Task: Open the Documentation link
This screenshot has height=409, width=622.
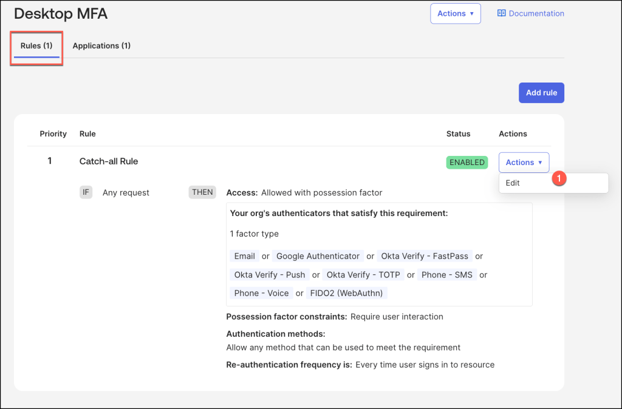Action: 536,13
